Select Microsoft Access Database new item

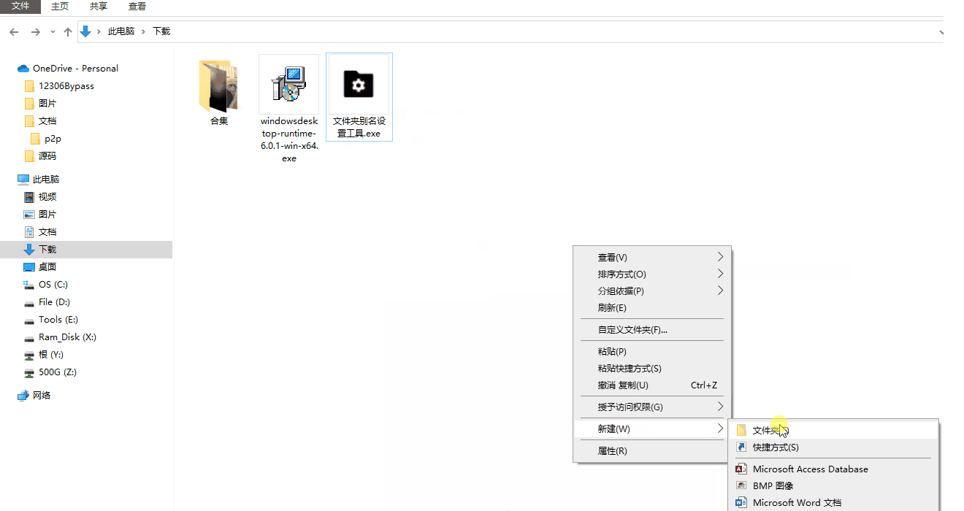click(x=810, y=469)
